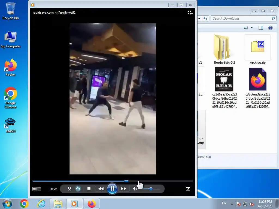Viewport: 279px width, 209px height.
Task: Click the Windows Start button
Action: (7, 204)
